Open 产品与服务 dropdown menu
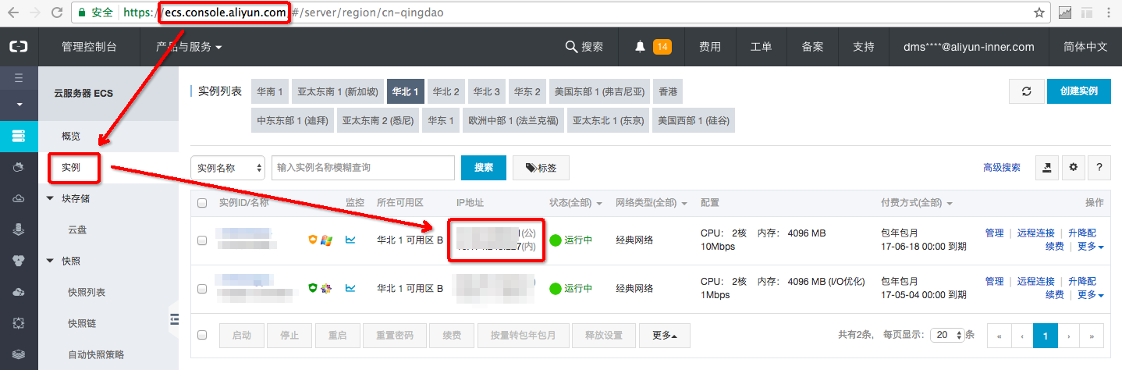 click(189, 47)
